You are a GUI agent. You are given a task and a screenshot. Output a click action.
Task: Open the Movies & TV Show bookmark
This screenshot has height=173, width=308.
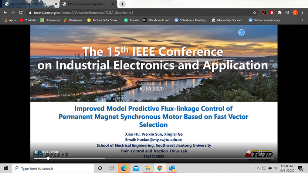coord(103,20)
